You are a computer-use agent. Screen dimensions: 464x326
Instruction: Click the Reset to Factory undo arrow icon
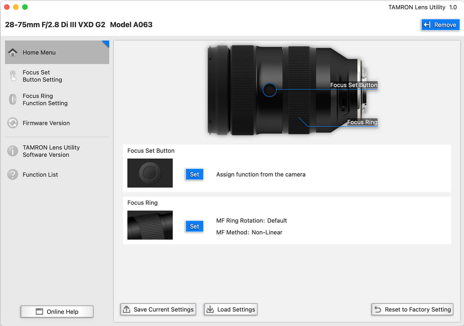point(378,309)
